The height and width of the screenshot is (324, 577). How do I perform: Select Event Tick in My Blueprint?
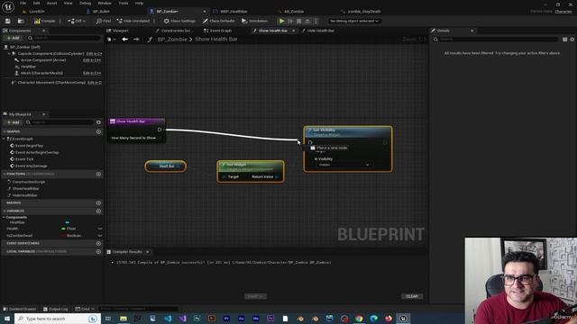[24, 159]
